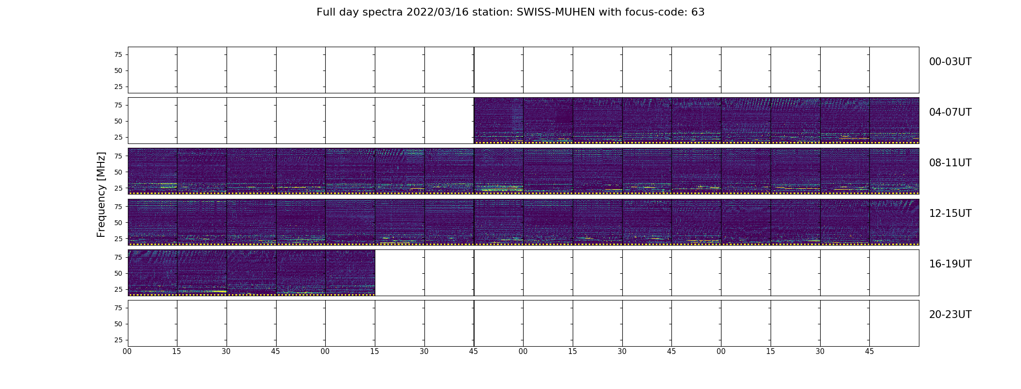Click the rightmost 45 time-axis tick label
Screen dimensions: 1021x389
869,352
